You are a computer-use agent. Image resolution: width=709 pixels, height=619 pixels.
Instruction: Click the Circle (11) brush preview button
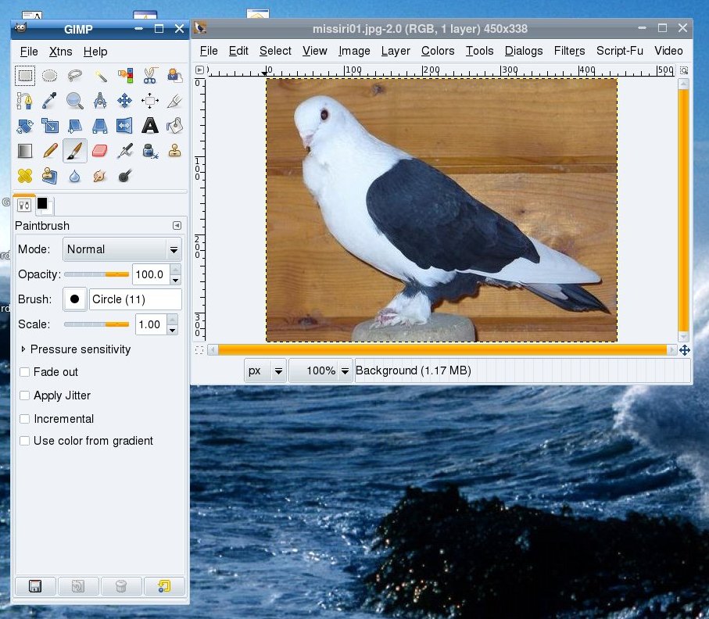coord(75,299)
